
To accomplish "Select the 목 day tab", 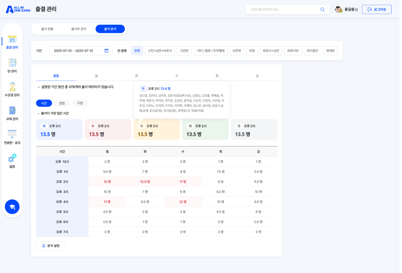I will (217, 76).
